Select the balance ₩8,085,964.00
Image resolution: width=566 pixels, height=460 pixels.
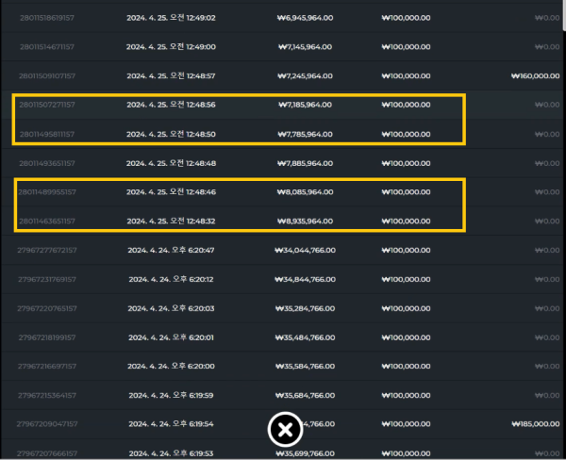305,192
